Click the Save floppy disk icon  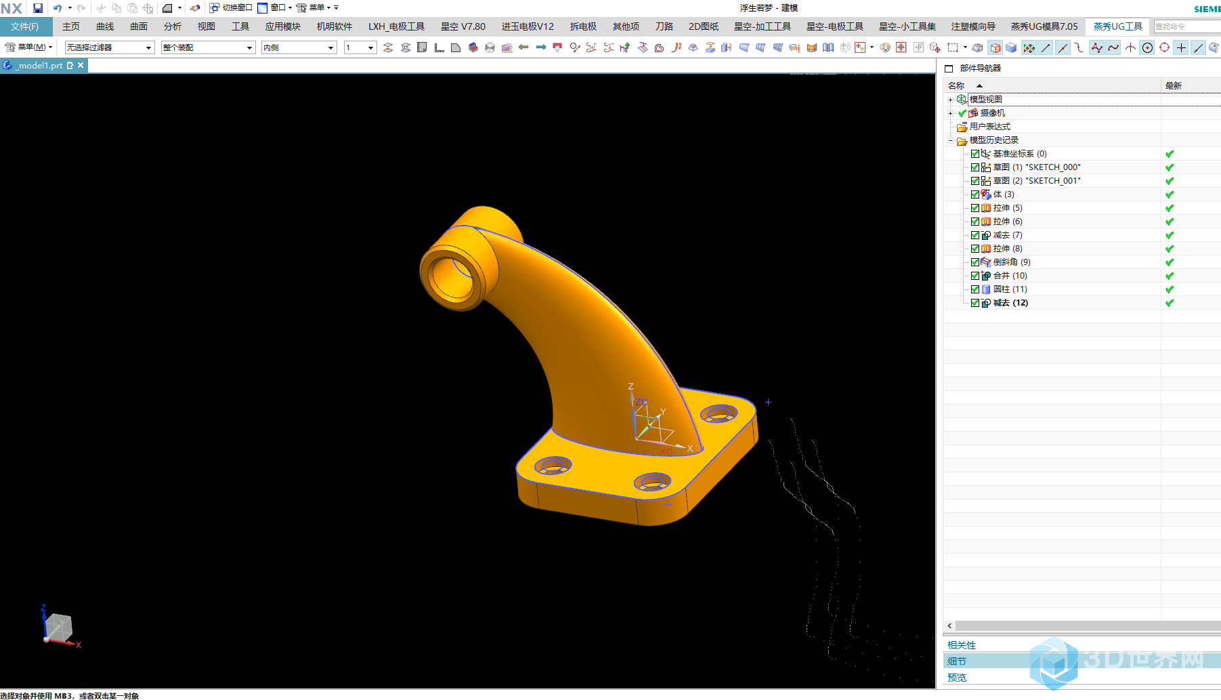pos(38,8)
